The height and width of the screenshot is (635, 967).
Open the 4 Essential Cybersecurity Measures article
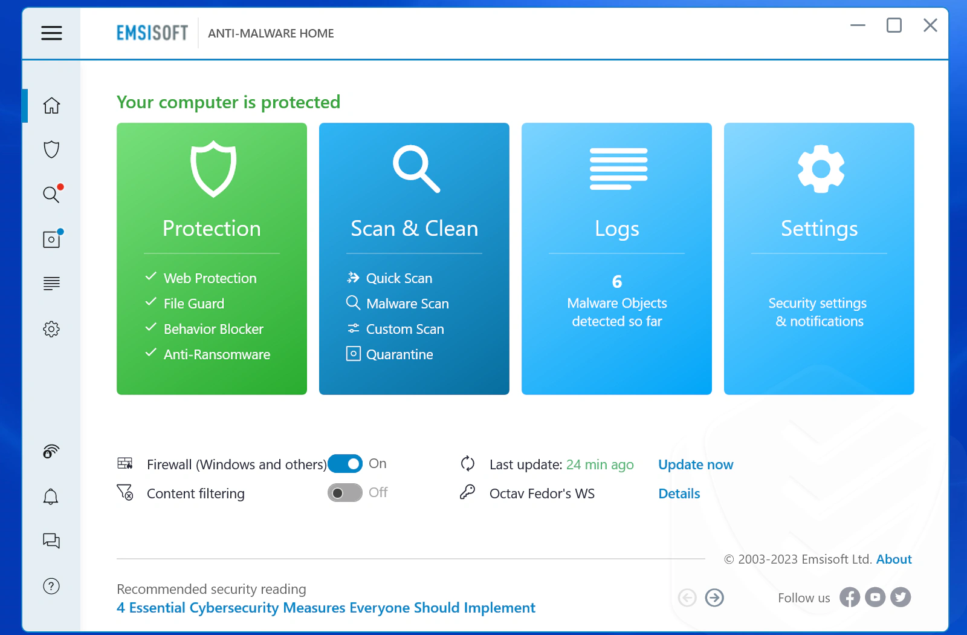tap(326, 608)
